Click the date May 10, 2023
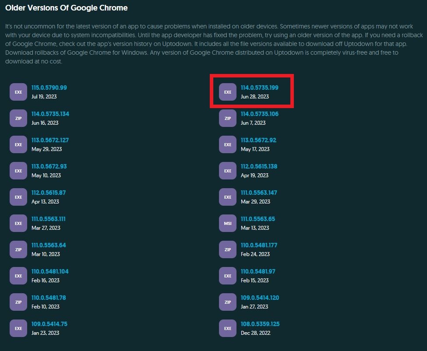This screenshot has height=351, width=427. pyautogui.click(x=46, y=175)
